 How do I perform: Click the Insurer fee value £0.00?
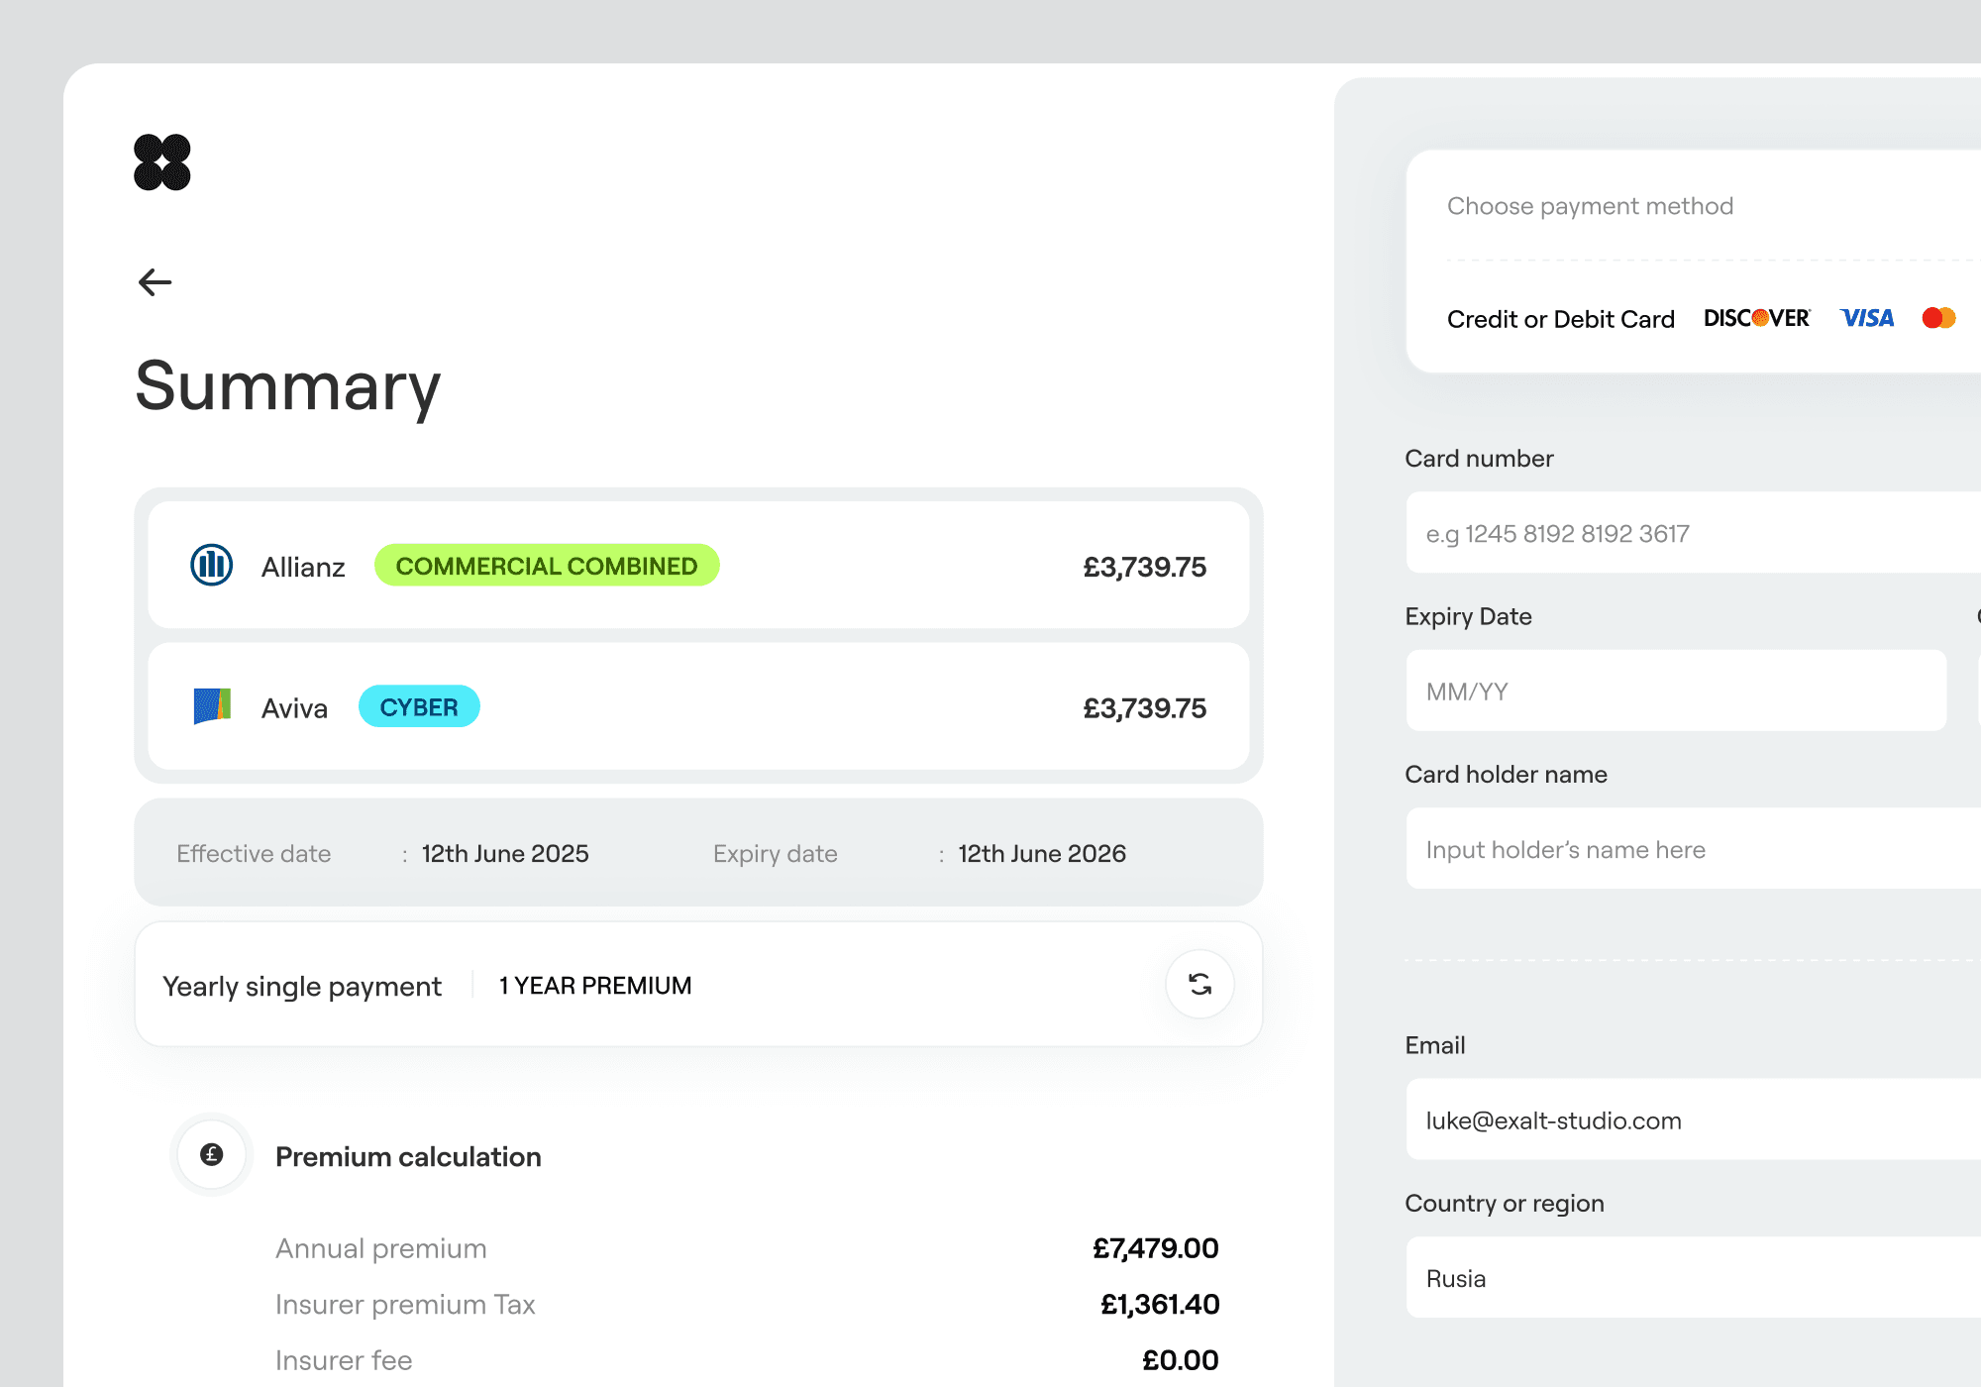coord(1181,1360)
